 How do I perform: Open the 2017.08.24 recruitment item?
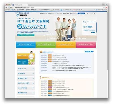[58, 93]
